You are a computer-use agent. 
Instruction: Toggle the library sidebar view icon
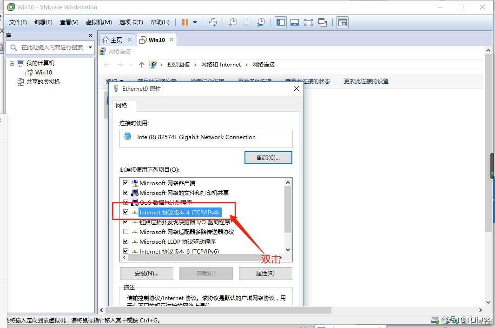click(281, 22)
